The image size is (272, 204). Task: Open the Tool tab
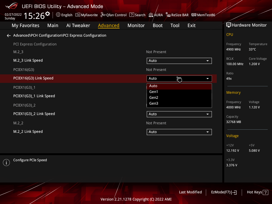tap(175, 25)
